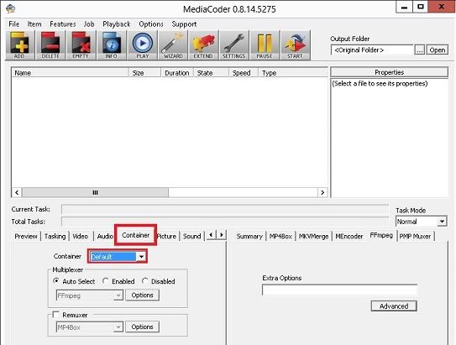Viewport: 456px width, 345px height.
Task: Click the file list horizontal scrollbar thumb
Action: point(95,192)
